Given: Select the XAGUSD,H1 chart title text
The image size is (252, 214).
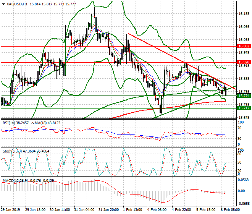Looking at the screenshot, I should [17, 4].
